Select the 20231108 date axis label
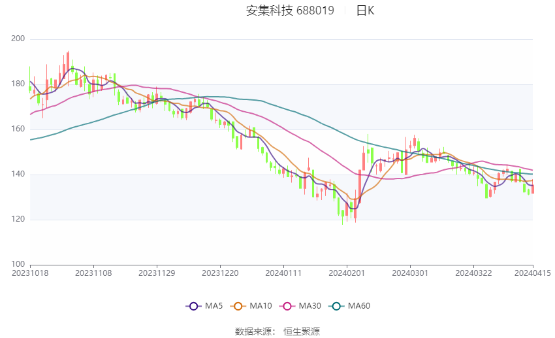 click(x=93, y=273)
